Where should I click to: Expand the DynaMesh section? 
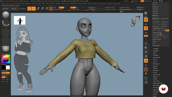pyautogui.click(x=155, y=11)
